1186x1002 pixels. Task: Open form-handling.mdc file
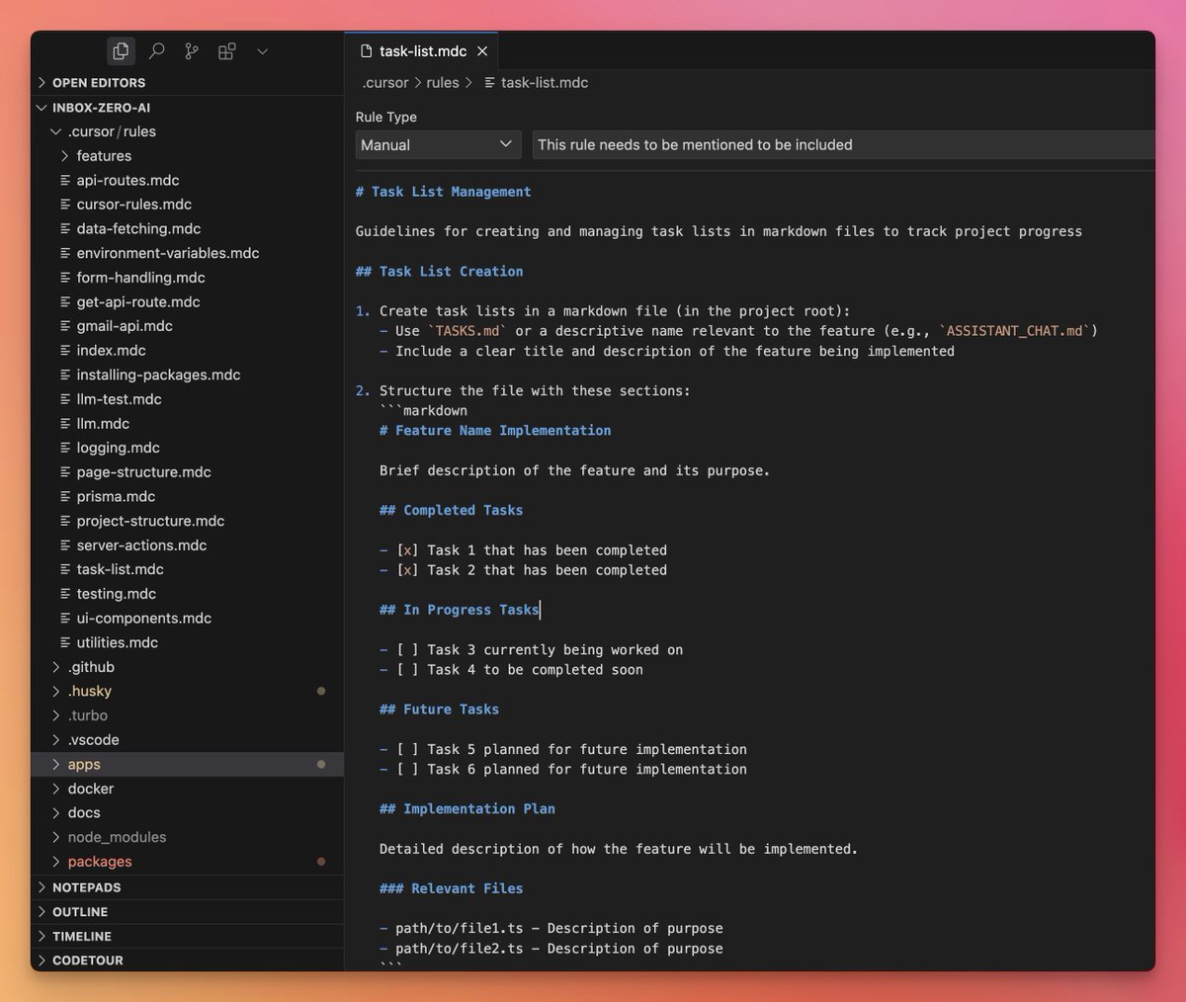(x=188, y=278)
